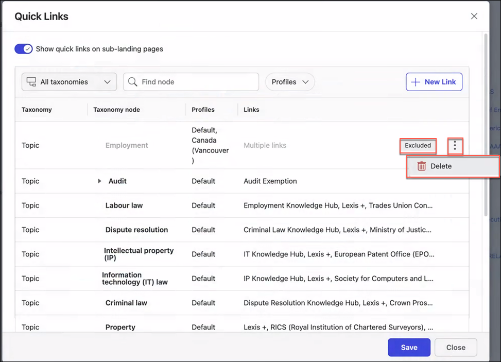This screenshot has height=362, width=501.
Task: Click Default profile in Labour law row
Action: (x=203, y=205)
